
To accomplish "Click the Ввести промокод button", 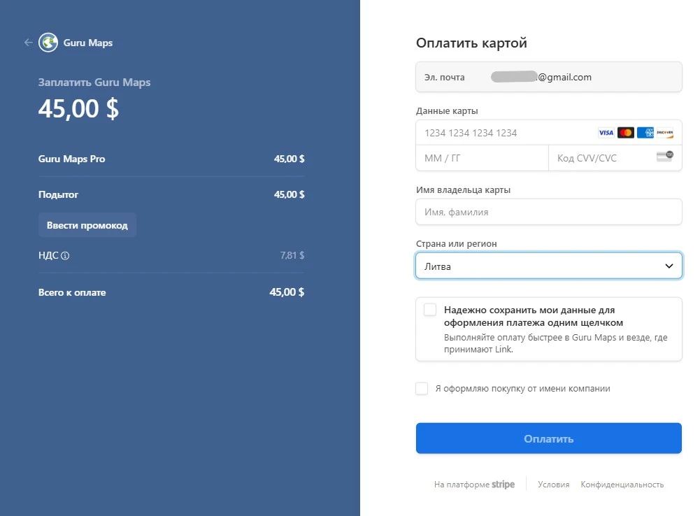I will [x=87, y=225].
